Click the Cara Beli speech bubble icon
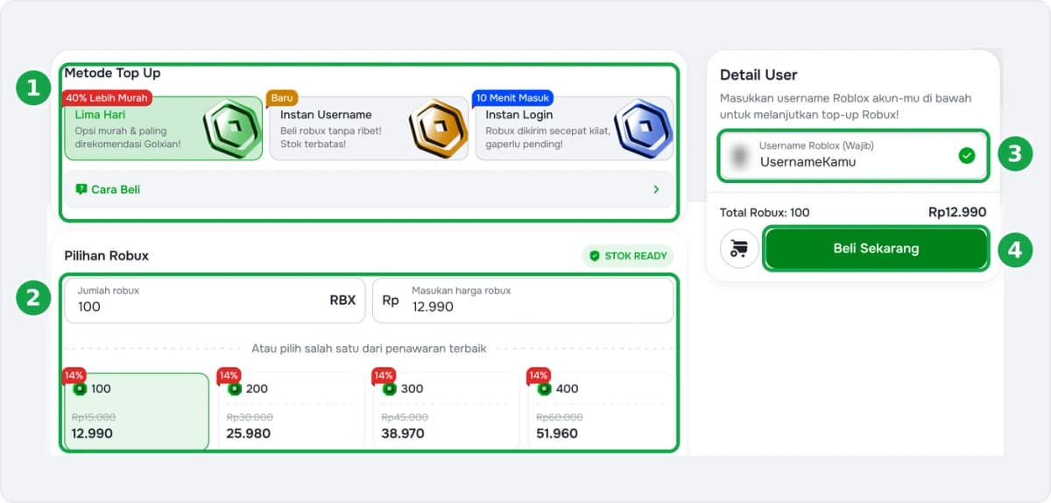 coord(81,189)
